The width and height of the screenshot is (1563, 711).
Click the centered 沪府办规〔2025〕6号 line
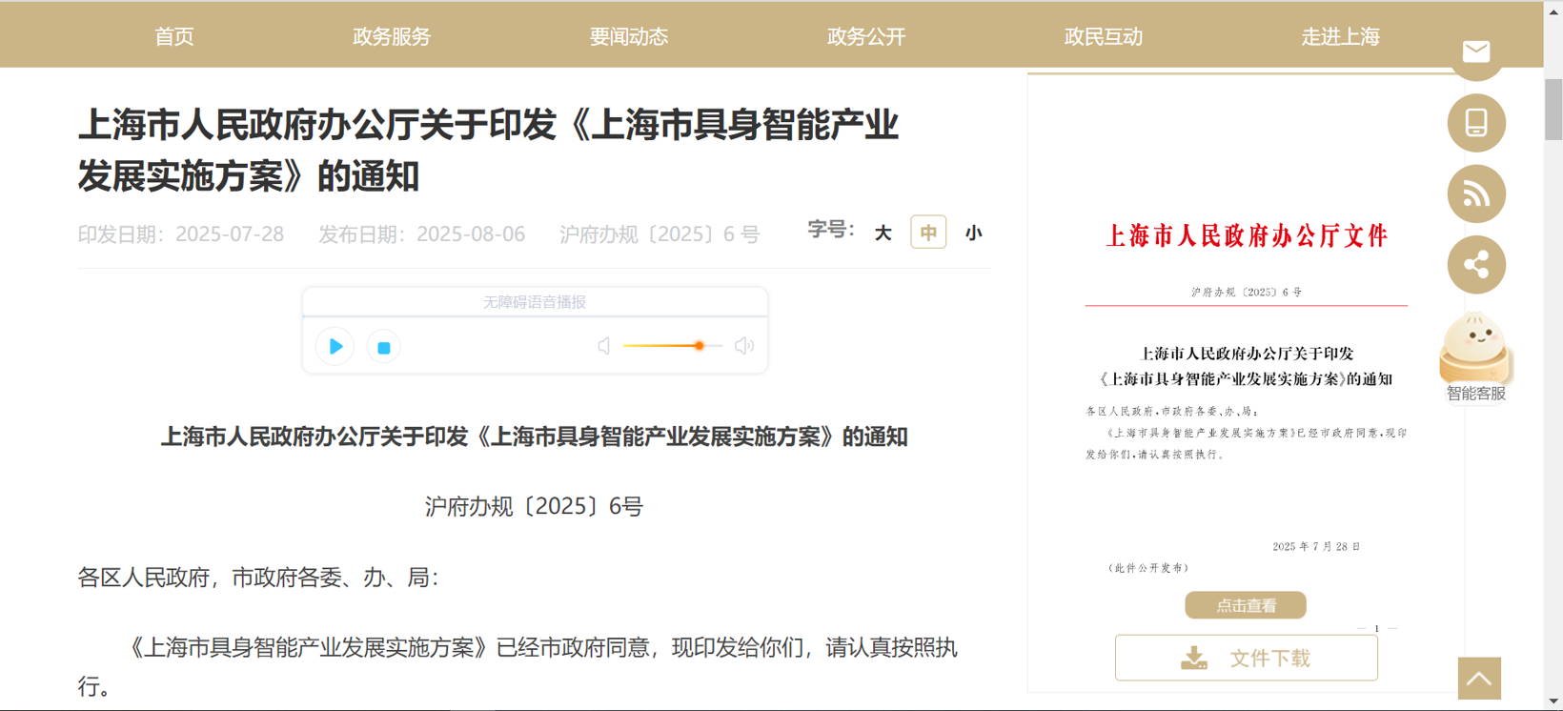tap(534, 506)
